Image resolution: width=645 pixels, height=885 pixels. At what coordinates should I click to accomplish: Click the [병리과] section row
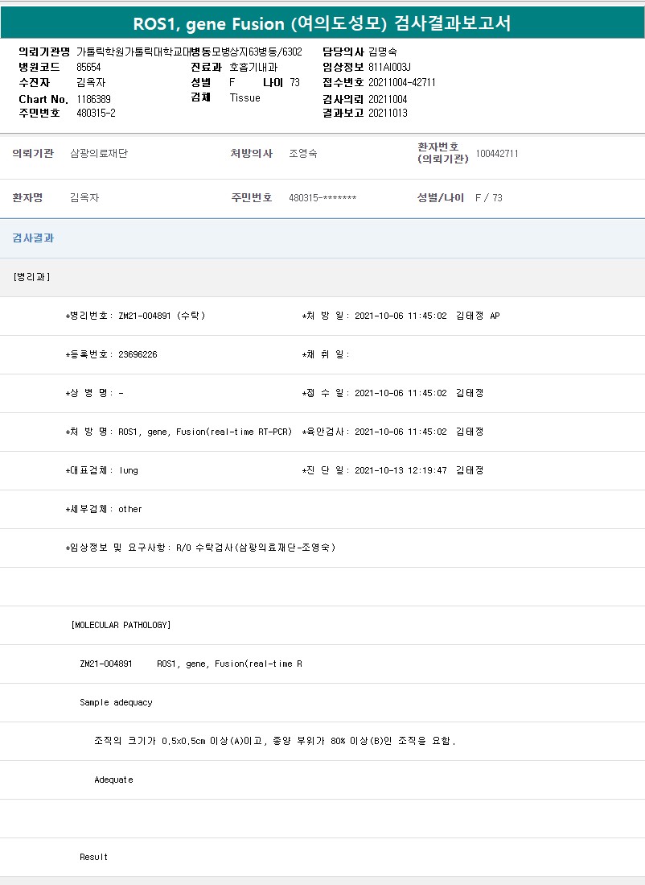[x=31, y=277]
